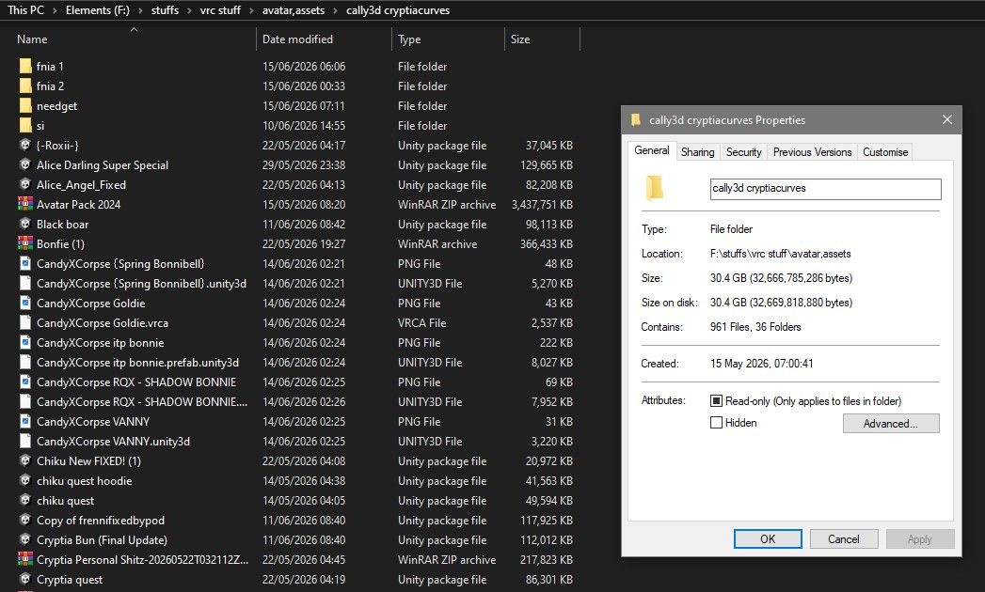
Task: Open the Customise tab
Action: coord(884,152)
